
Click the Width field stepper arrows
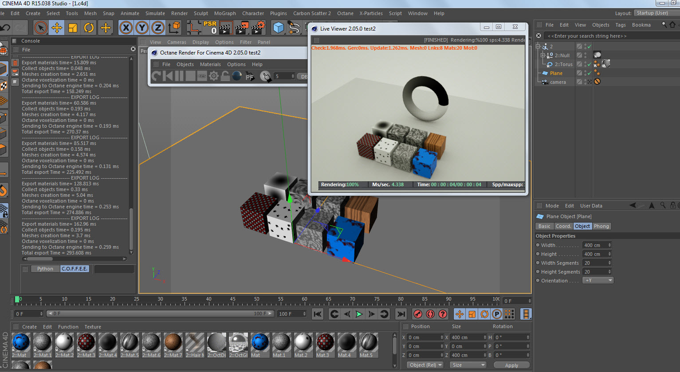(x=609, y=245)
